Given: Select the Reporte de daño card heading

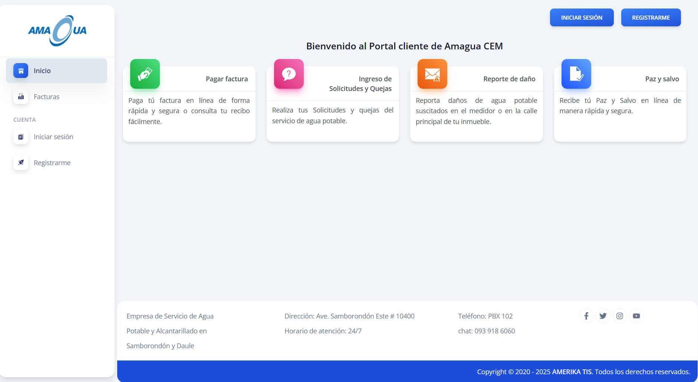Looking at the screenshot, I should [509, 79].
